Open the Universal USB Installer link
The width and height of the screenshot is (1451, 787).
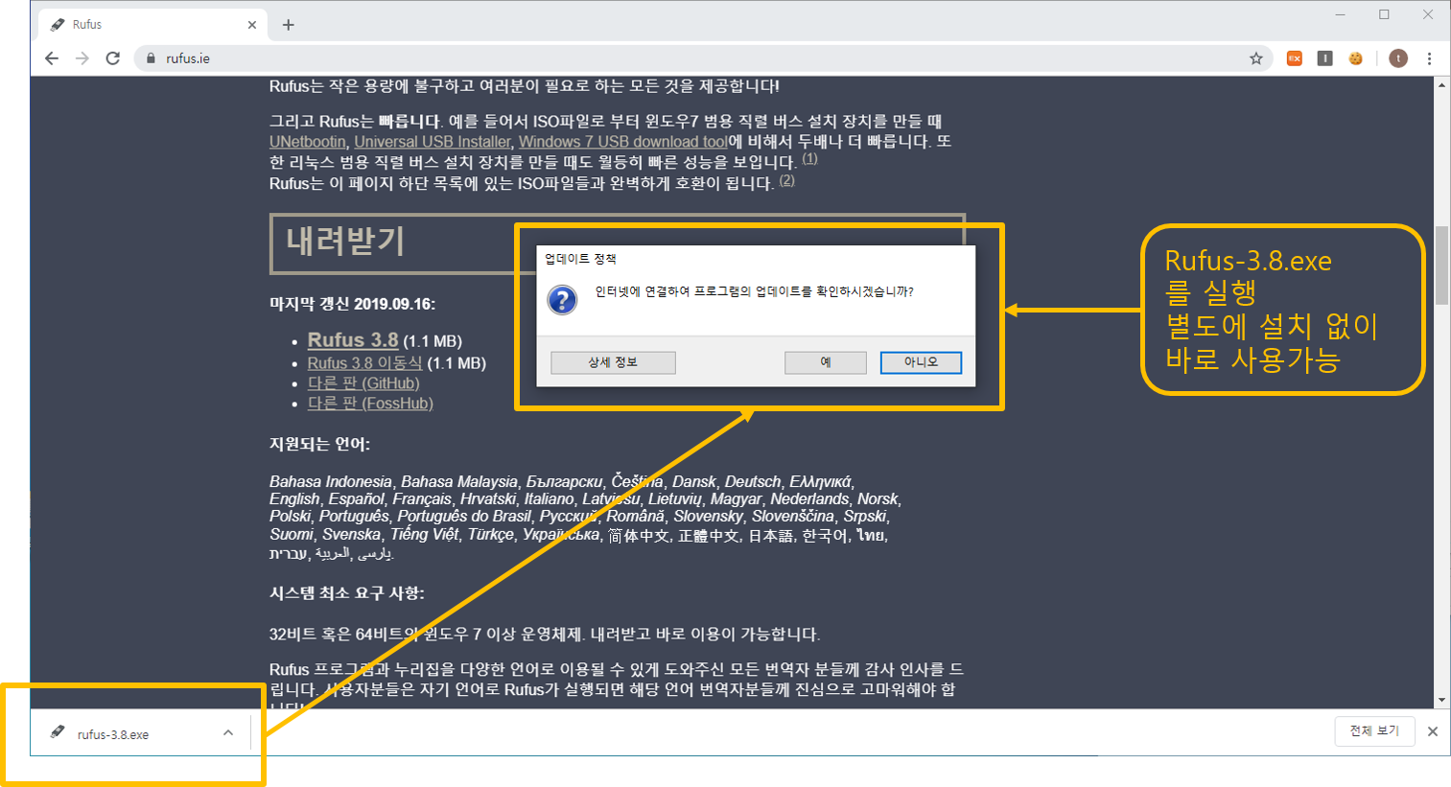pyautogui.click(x=433, y=142)
